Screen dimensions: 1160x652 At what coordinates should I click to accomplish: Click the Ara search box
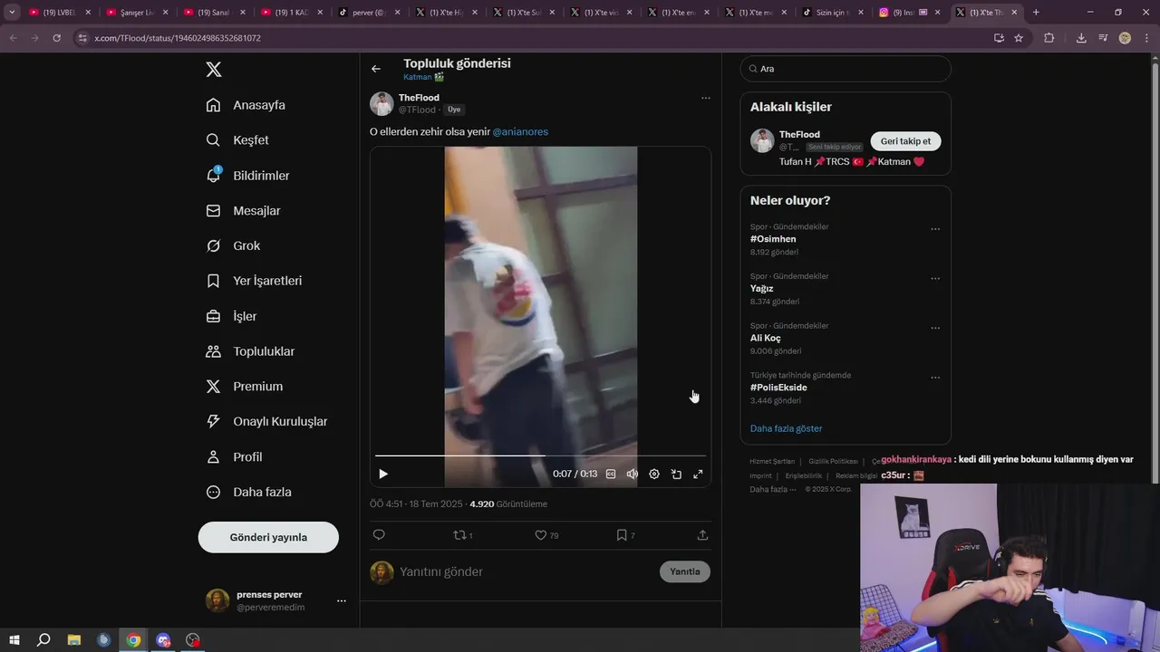[x=846, y=69]
